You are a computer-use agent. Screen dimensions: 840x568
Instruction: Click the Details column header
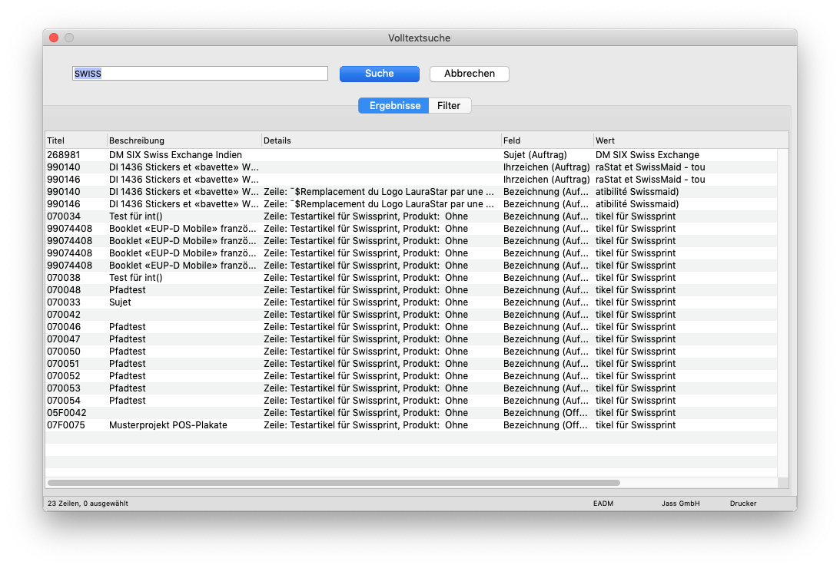coord(380,140)
